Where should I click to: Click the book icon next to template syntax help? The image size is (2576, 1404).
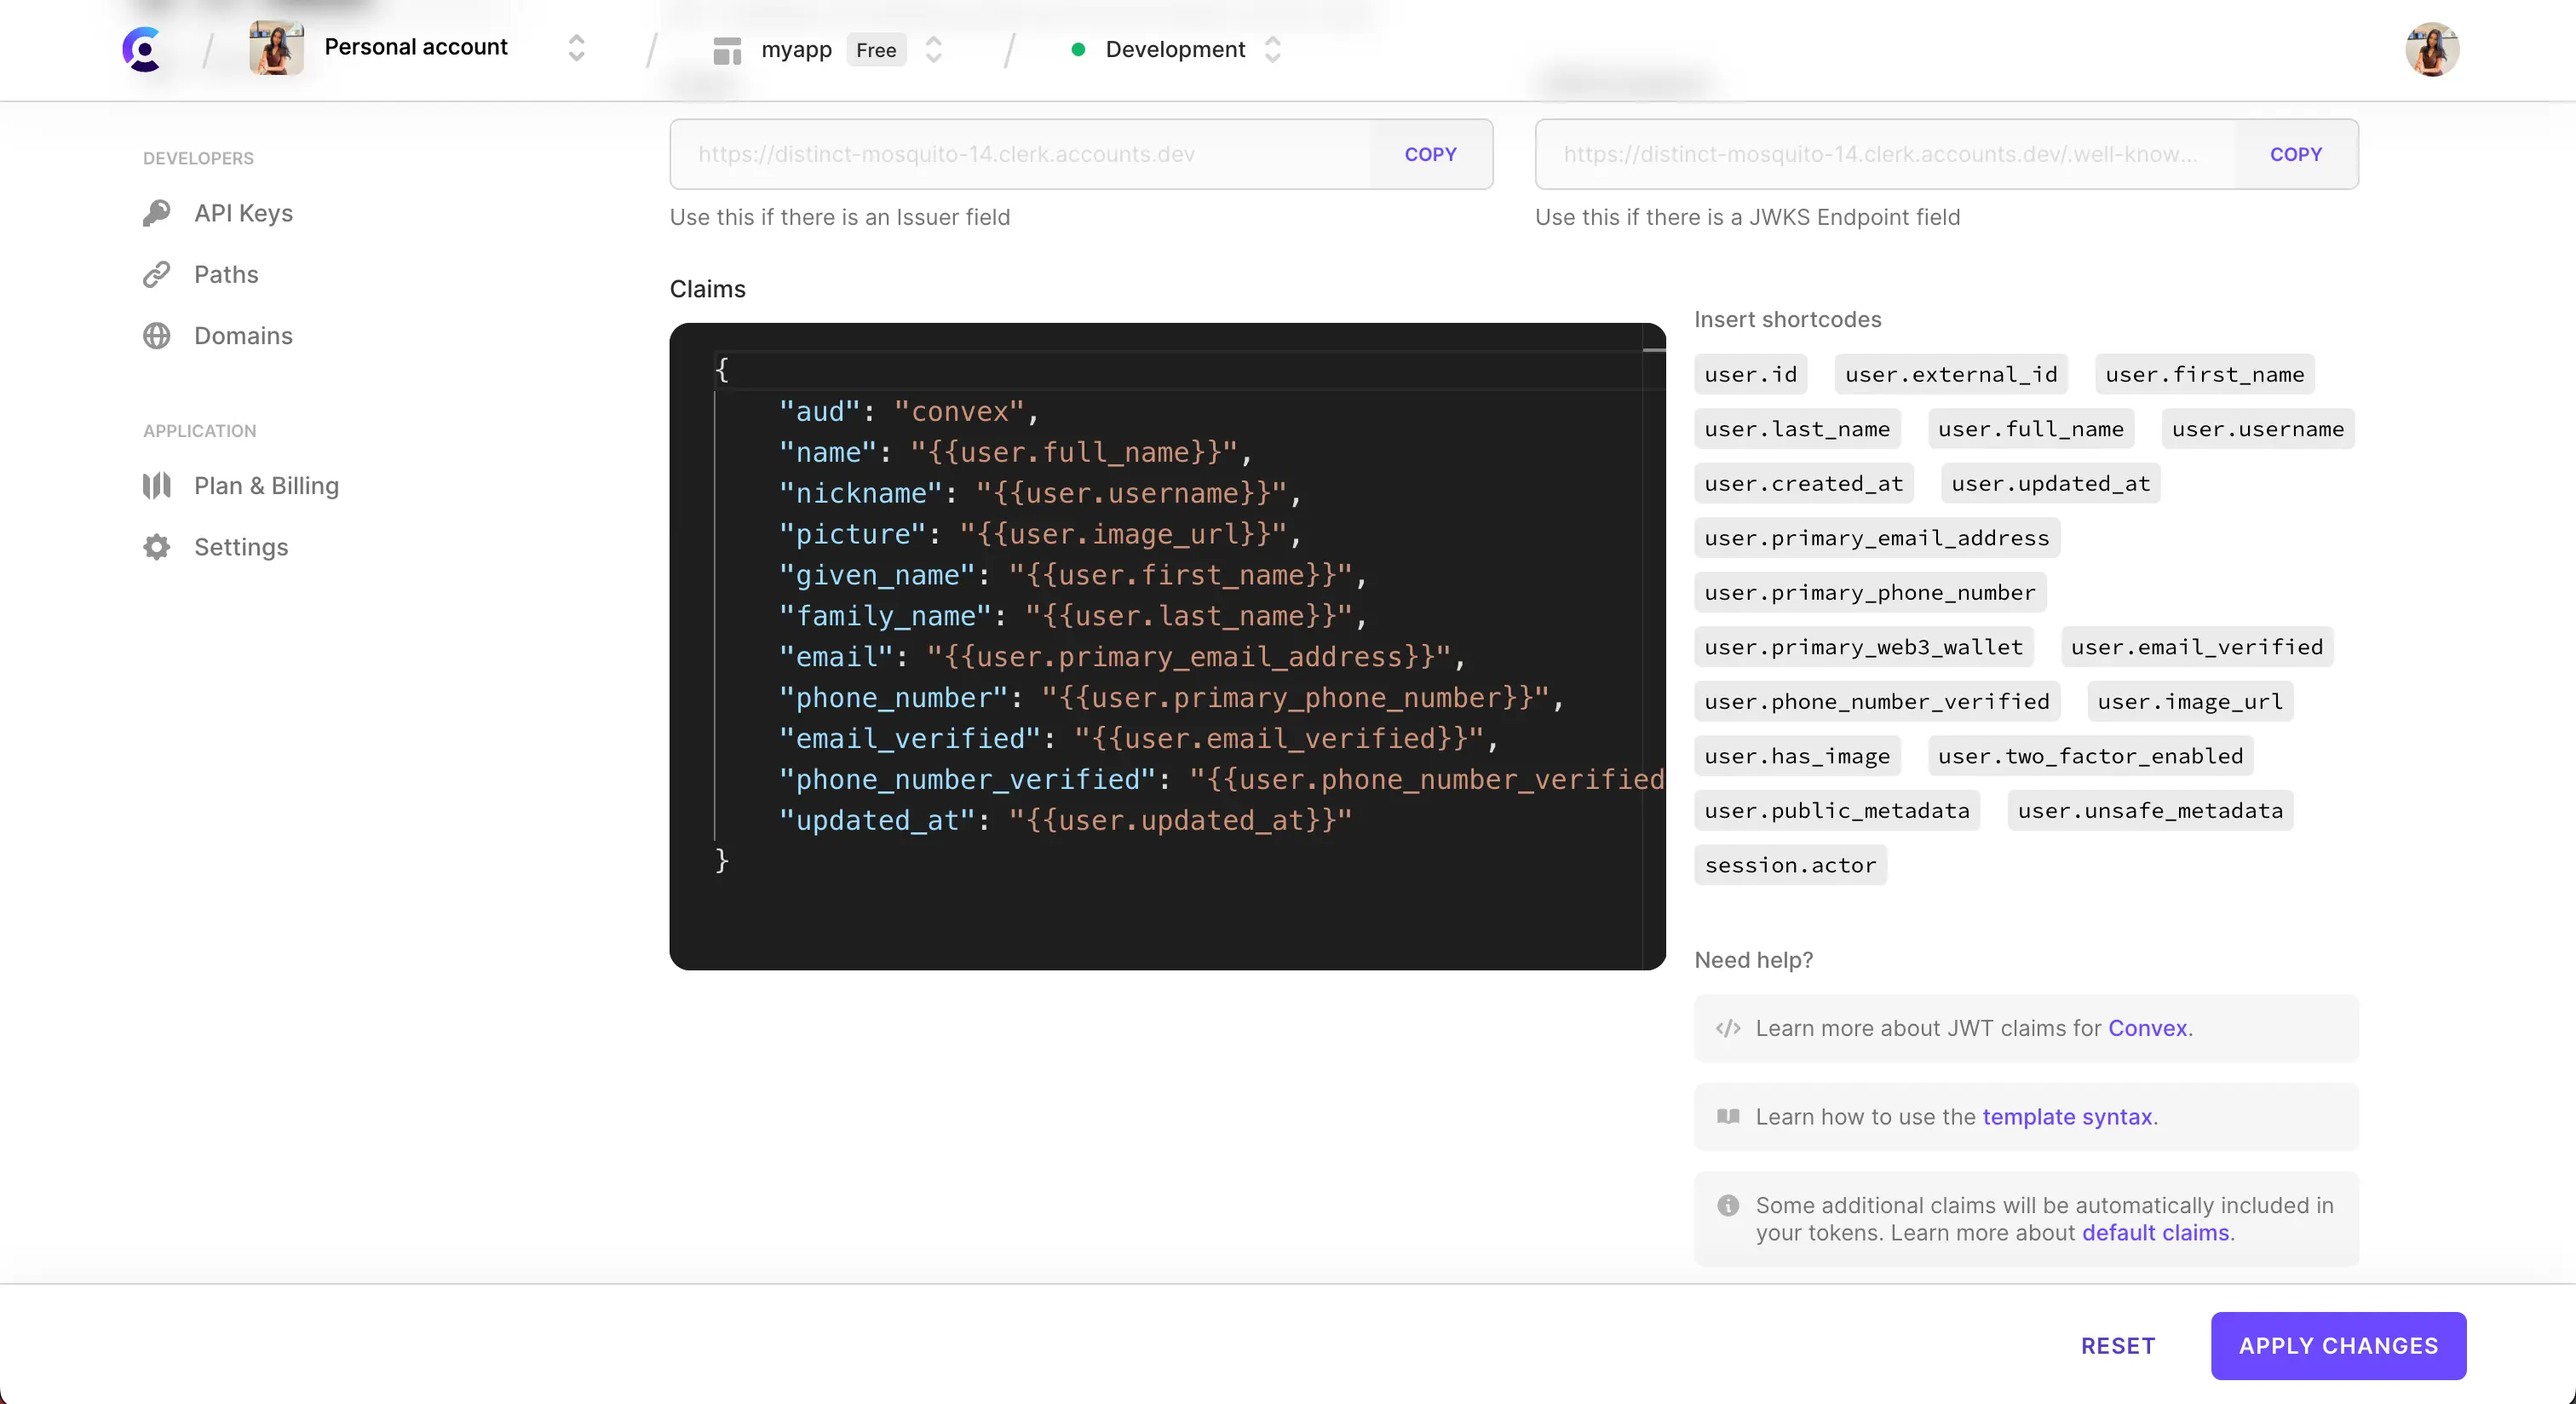coord(1728,1117)
